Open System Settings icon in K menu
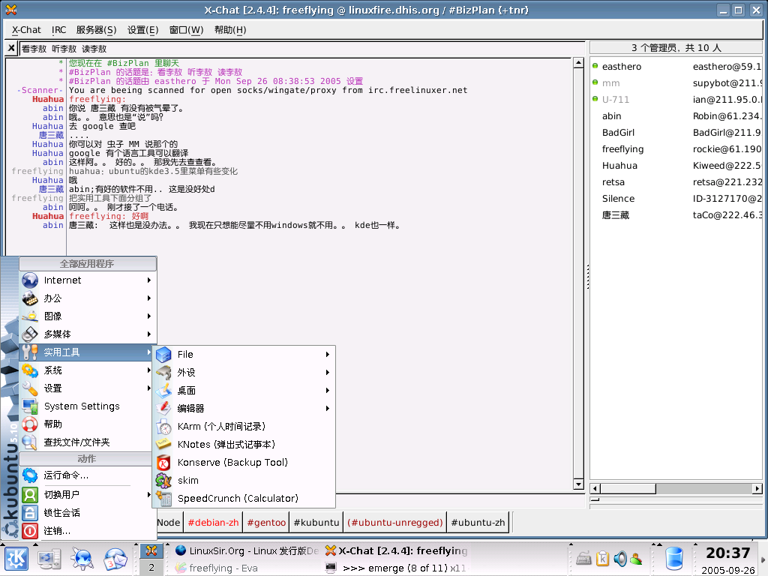 tap(30, 406)
